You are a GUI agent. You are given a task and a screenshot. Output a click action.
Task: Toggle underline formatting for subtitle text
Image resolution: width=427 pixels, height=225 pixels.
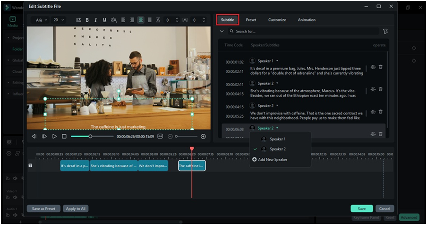pyautogui.click(x=104, y=20)
